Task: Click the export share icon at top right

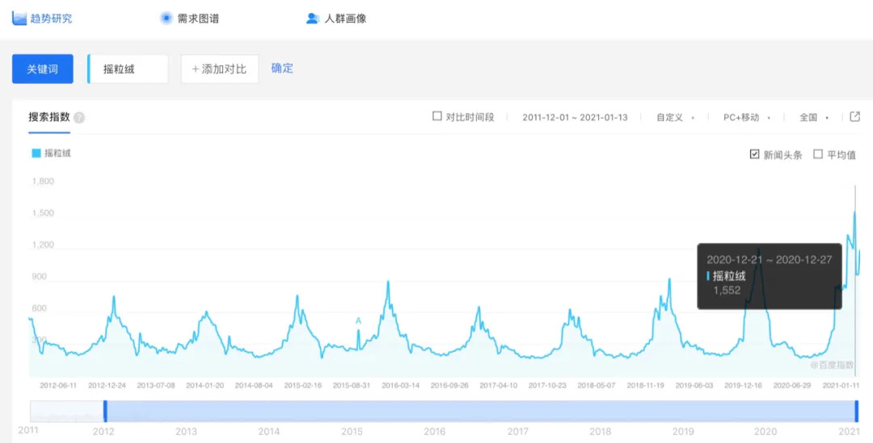Action: coord(854,116)
